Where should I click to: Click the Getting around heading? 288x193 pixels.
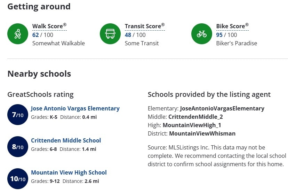39,7
